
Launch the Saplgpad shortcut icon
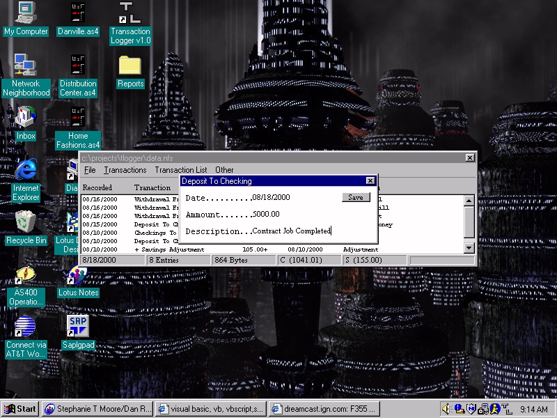78,326
